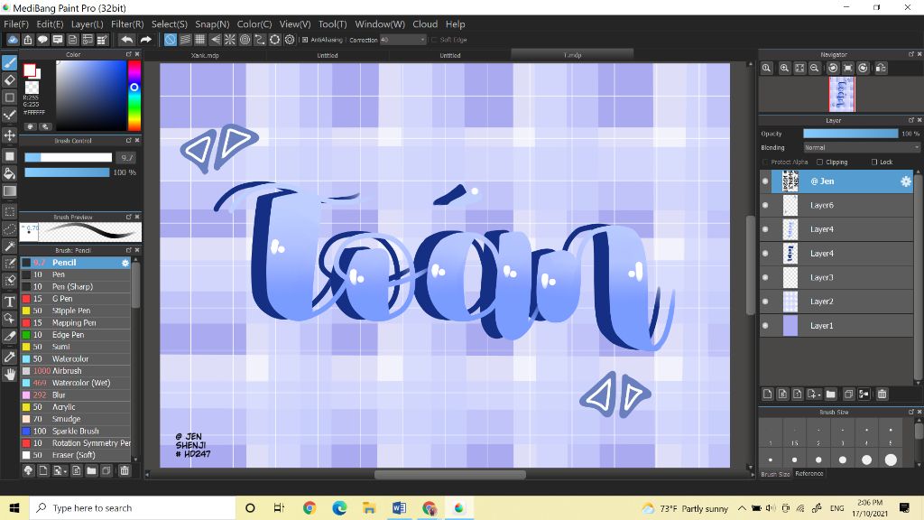Viewport: 924px width, 520px height.
Task: Open the File menu
Action: (x=16, y=24)
